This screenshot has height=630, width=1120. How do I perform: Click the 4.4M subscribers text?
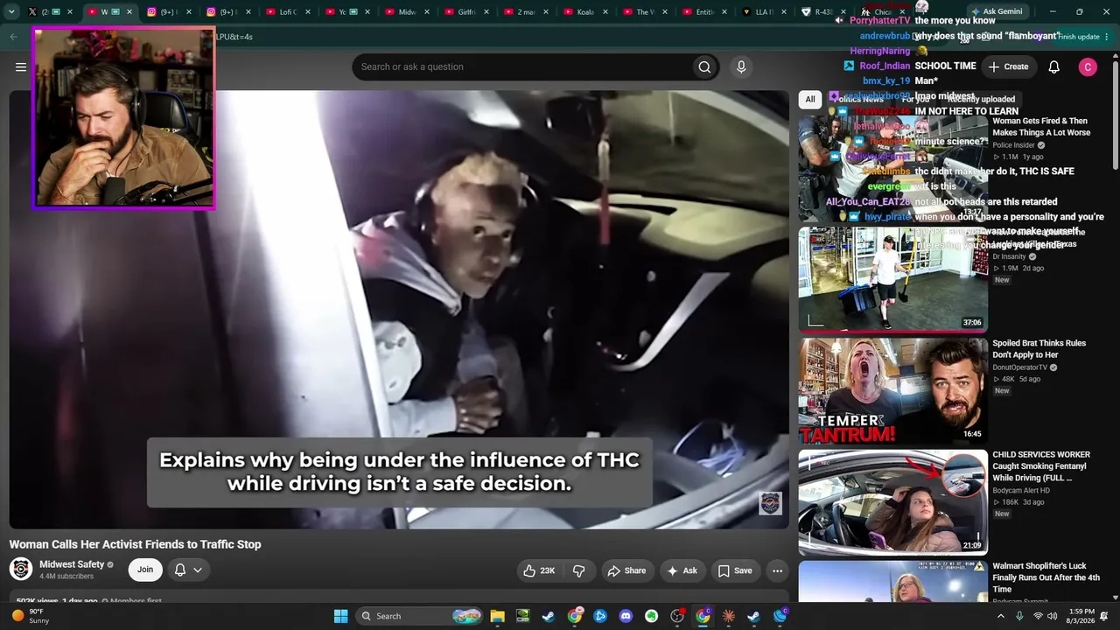[x=66, y=577]
